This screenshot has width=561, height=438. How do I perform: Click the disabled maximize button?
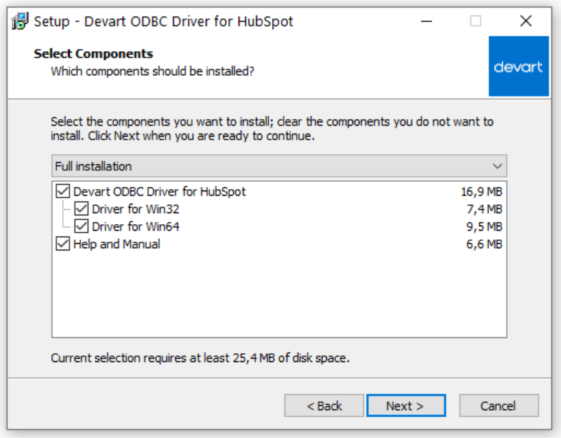(x=476, y=21)
